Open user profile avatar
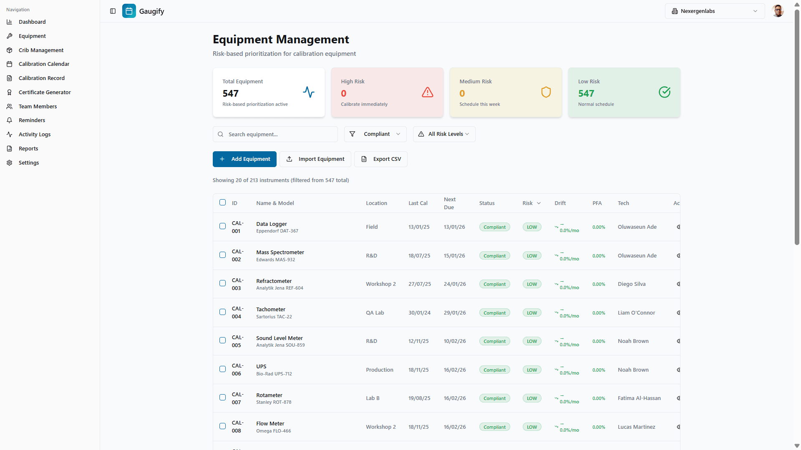The width and height of the screenshot is (801, 450). coord(778,11)
